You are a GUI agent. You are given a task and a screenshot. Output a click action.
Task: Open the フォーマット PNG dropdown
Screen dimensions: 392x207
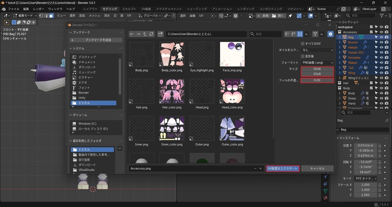[318, 63]
